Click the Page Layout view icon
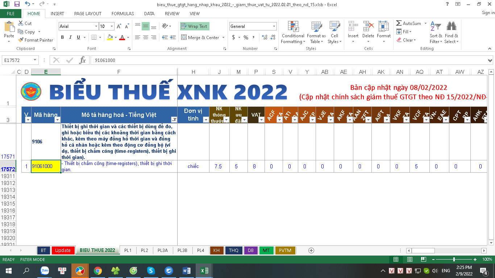495x278 pixels. [409, 260]
